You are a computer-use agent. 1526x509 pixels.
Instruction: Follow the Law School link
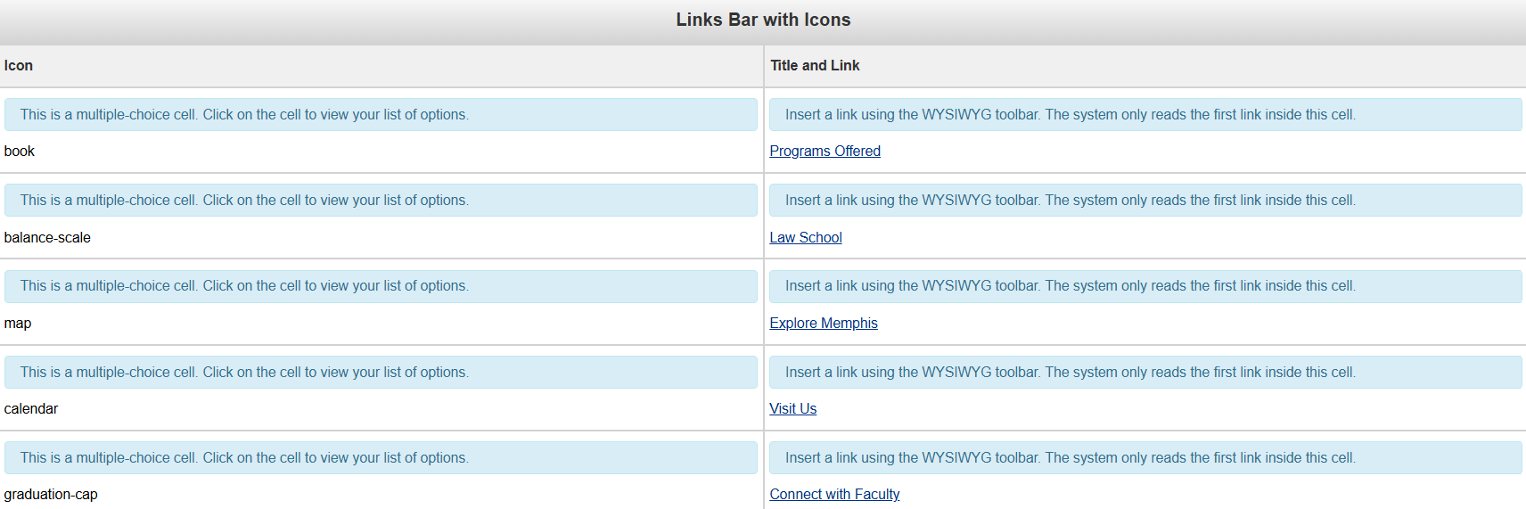coord(806,238)
